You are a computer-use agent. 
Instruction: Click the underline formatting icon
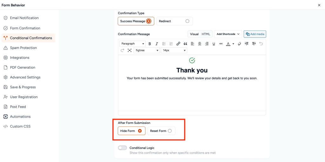coord(214,44)
